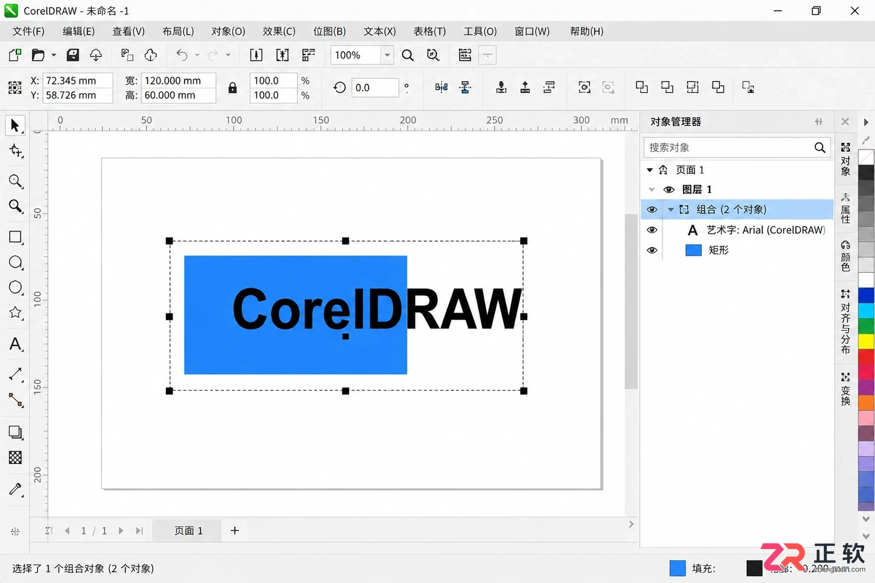Screen dimensions: 875x583
Task: Click the Import icon
Action: coord(256,55)
